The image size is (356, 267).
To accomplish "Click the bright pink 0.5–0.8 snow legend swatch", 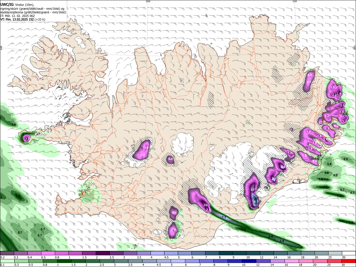I will [x=48, y=253].
